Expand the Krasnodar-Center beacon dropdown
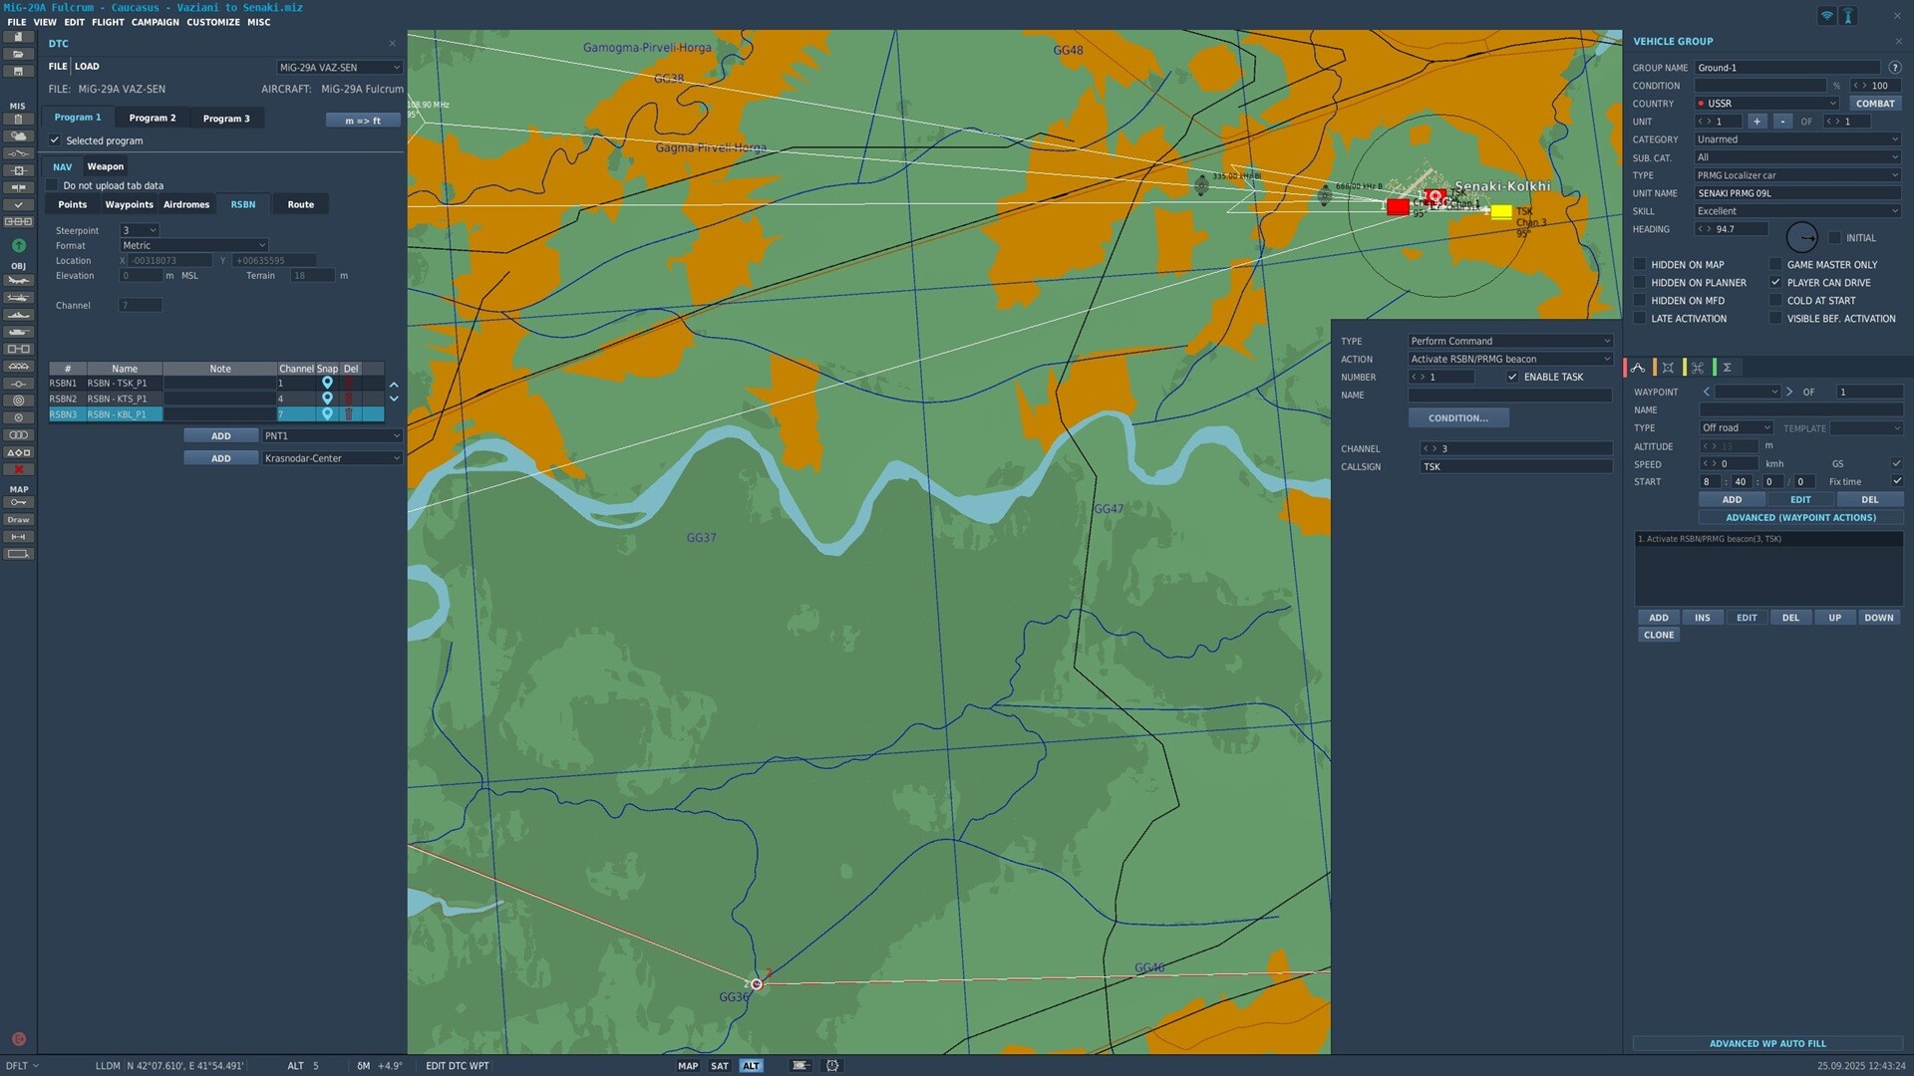The image size is (1914, 1076). coord(332,458)
